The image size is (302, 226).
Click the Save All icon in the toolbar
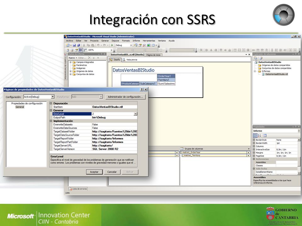tap(79, 45)
